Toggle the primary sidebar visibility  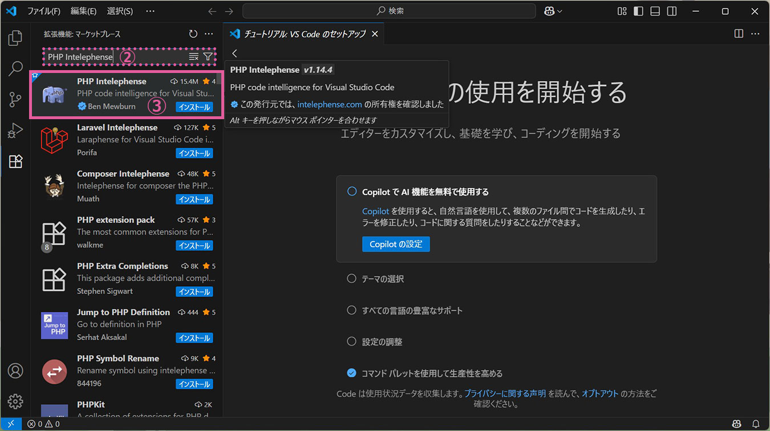coord(639,11)
